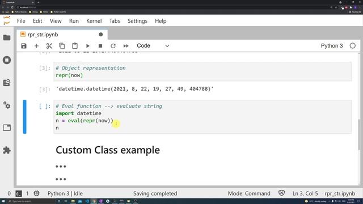Screen dimensions: 363x204
Task: Open the Property Inspector gears icon
Action: [x=7, y=105]
